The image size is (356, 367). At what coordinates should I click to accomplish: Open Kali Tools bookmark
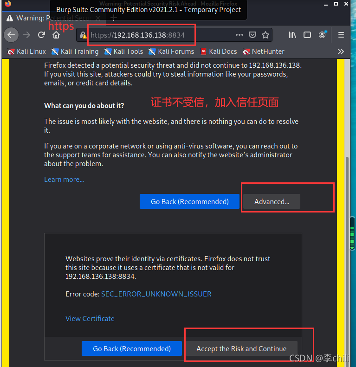(123, 52)
